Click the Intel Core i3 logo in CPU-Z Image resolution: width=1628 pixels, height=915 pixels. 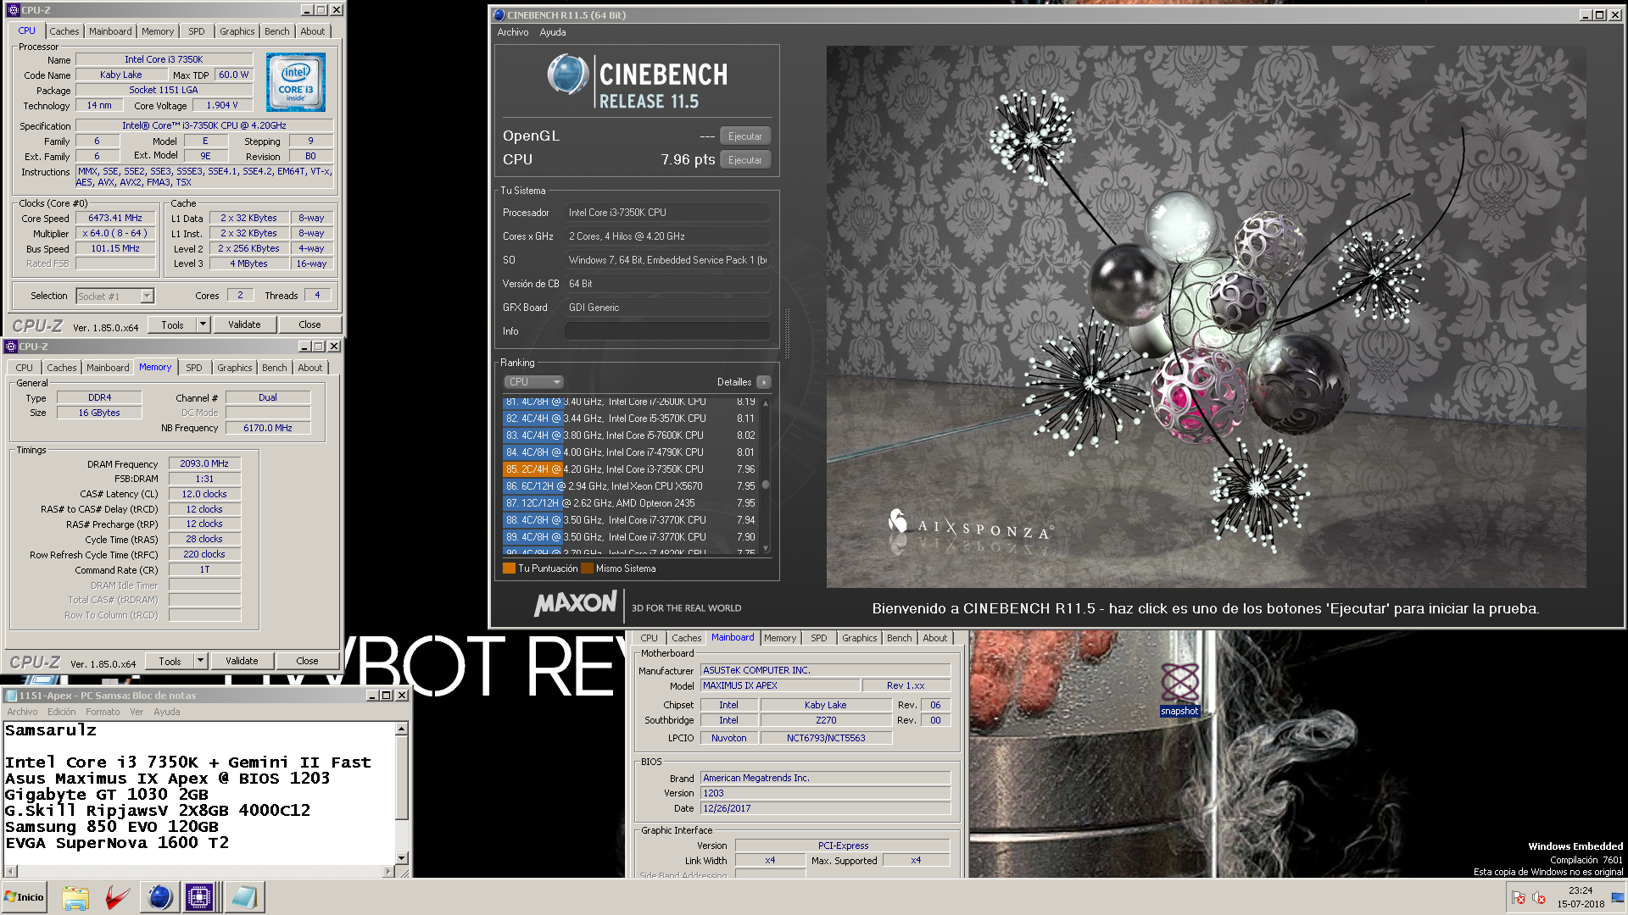point(295,82)
